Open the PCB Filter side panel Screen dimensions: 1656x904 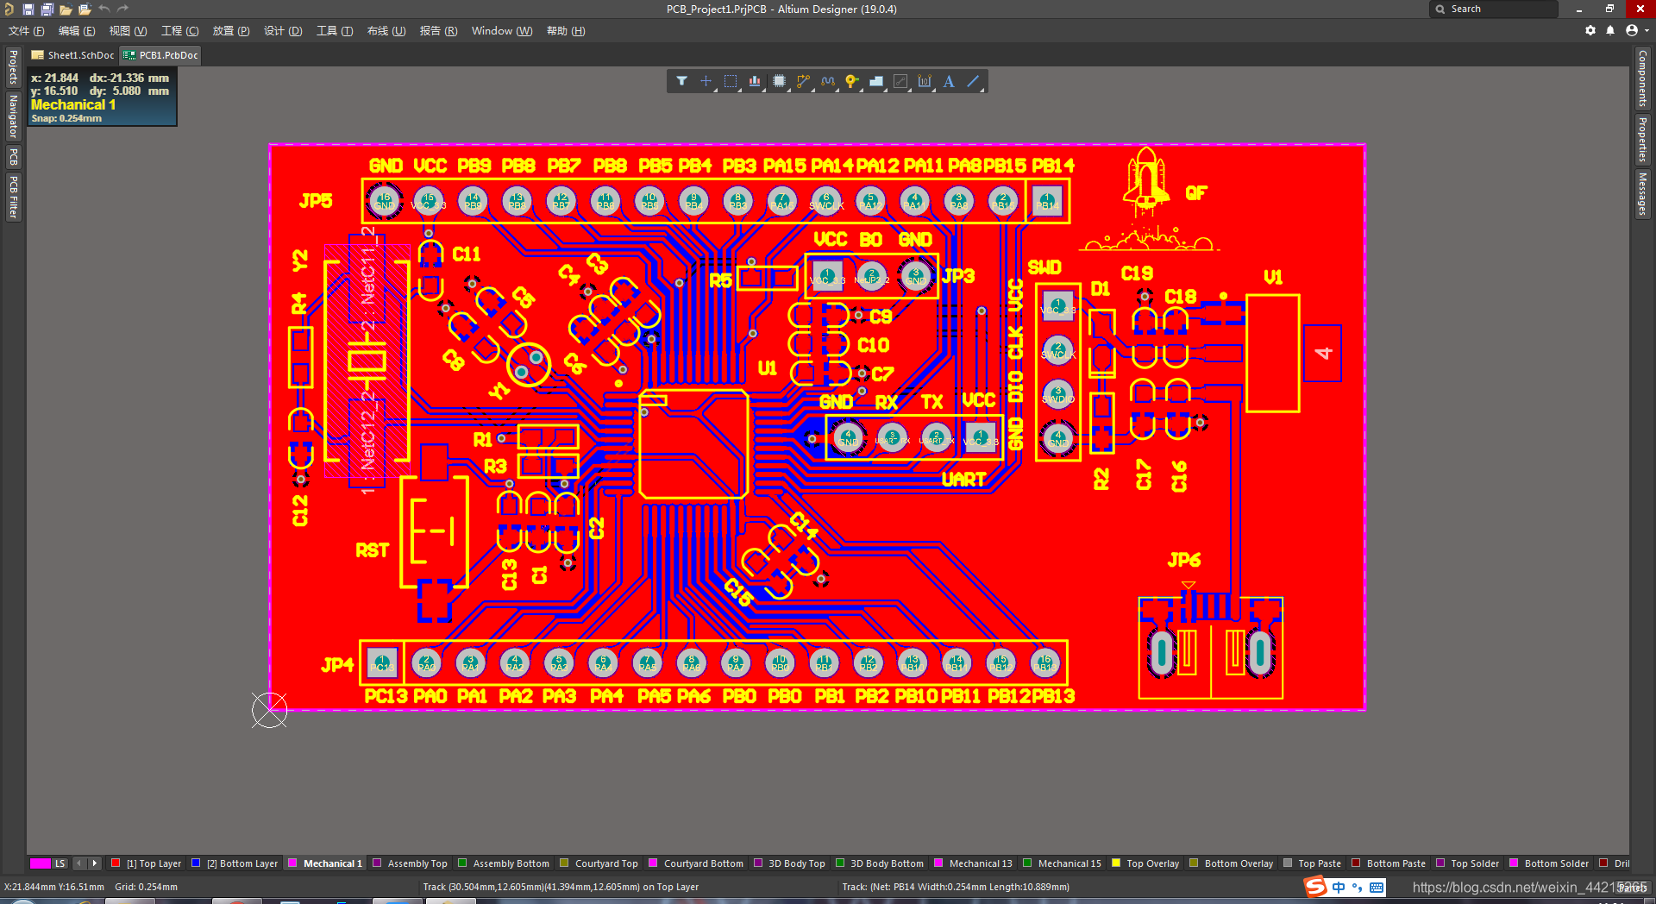[x=13, y=197]
